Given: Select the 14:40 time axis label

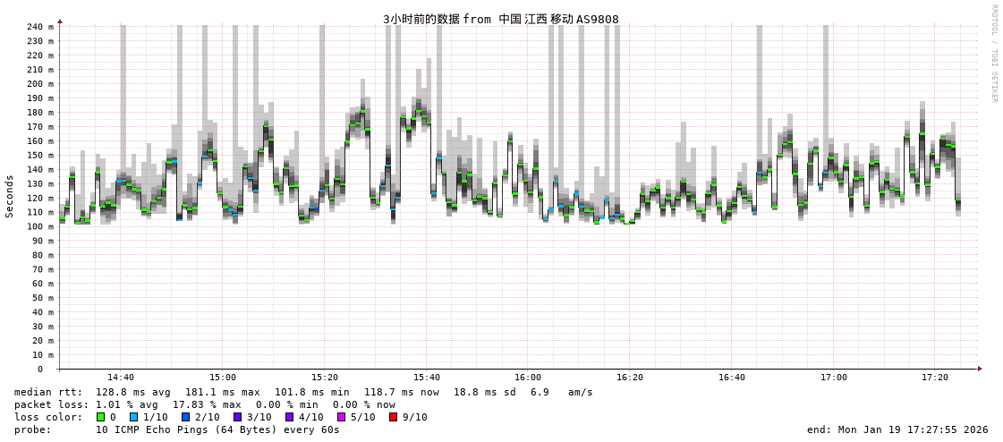Looking at the screenshot, I should (x=121, y=378).
